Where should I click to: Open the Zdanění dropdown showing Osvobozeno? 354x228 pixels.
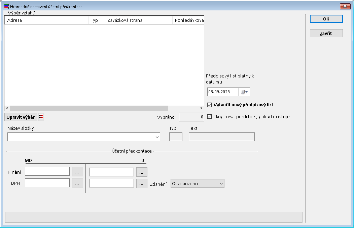(x=221, y=183)
